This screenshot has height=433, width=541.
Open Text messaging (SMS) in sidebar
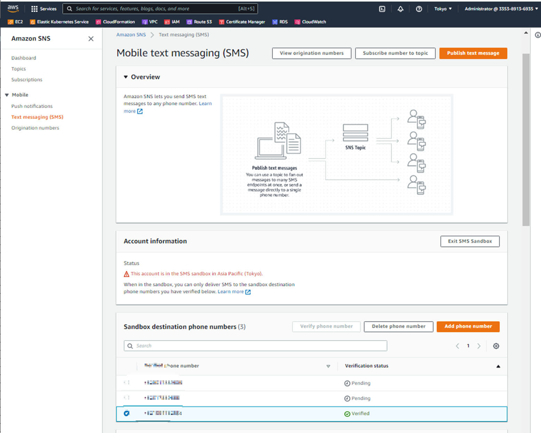point(37,117)
